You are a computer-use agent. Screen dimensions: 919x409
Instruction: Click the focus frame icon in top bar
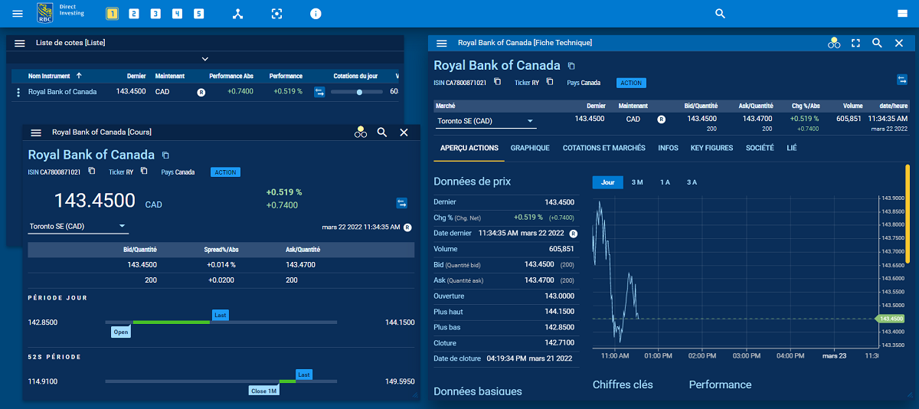(277, 14)
